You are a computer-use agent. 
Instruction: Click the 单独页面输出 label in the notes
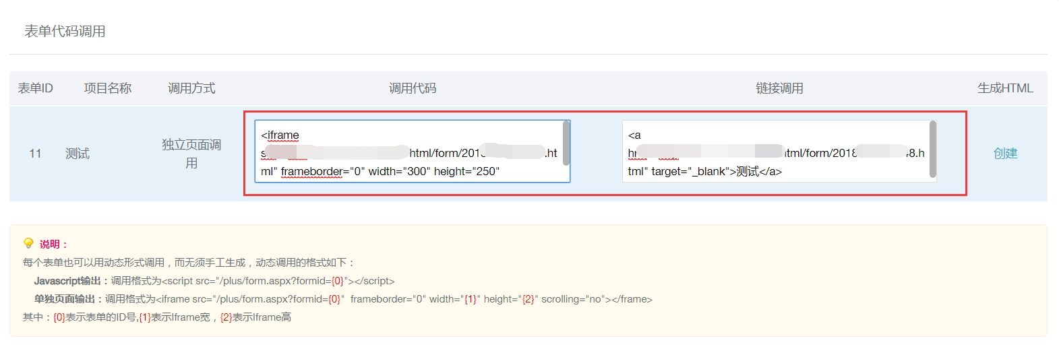click(69, 299)
